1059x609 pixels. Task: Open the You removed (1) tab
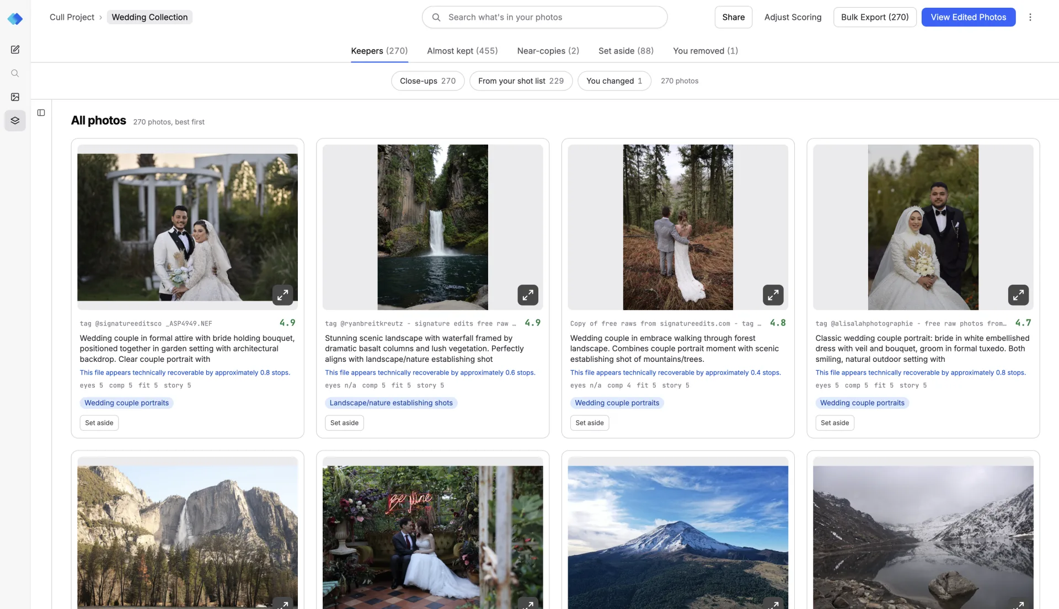coord(705,51)
